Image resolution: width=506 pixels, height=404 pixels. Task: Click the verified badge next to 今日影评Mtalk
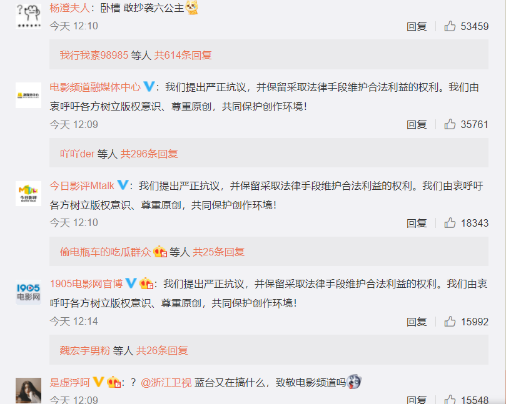pos(123,185)
